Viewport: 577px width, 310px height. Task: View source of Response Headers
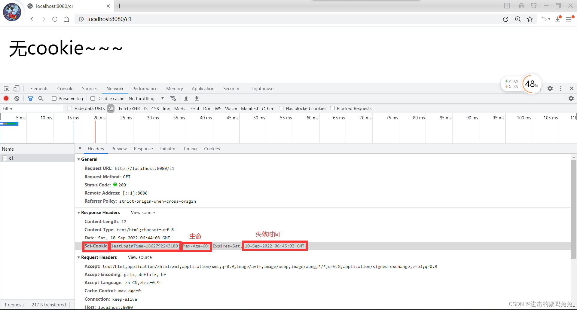142,213
